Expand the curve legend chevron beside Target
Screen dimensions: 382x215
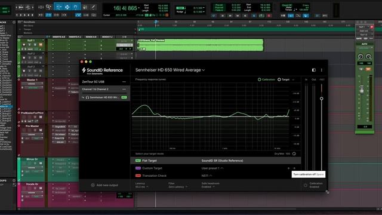(x=293, y=79)
